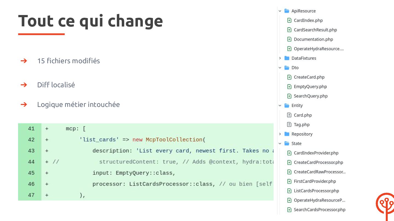Select the Entity folder label
This screenshot has height=221, width=394.
297,106
